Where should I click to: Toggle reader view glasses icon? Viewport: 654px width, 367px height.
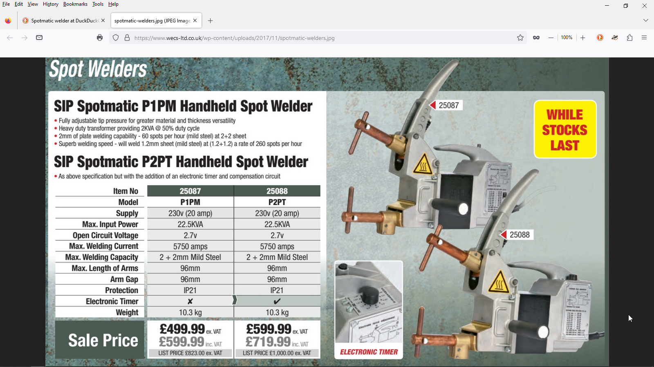pyautogui.click(x=536, y=38)
